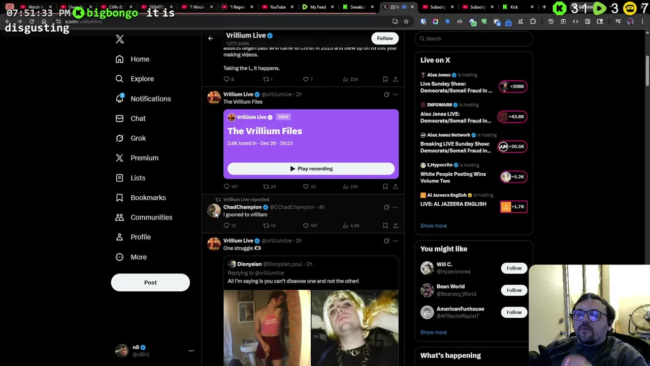Like ChadChampion's post

pos(310,226)
